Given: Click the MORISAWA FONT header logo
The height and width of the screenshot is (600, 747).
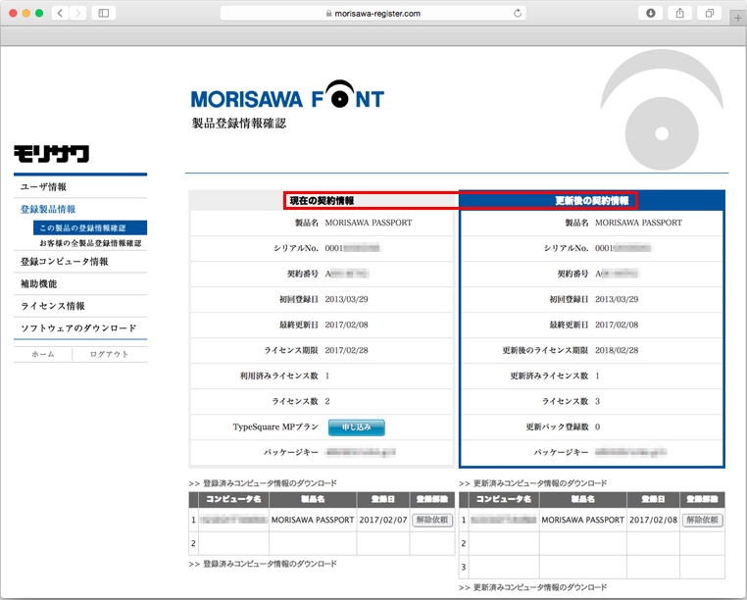Looking at the screenshot, I should [287, 94].
